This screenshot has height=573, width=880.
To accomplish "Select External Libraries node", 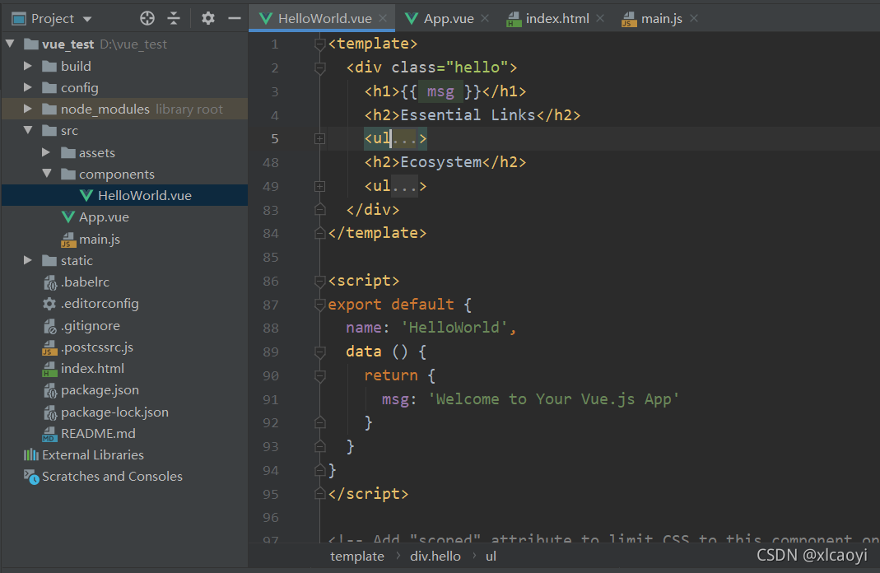I will (92, 455).
